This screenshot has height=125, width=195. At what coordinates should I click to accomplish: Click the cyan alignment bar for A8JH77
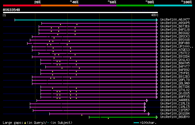[86, 20]
